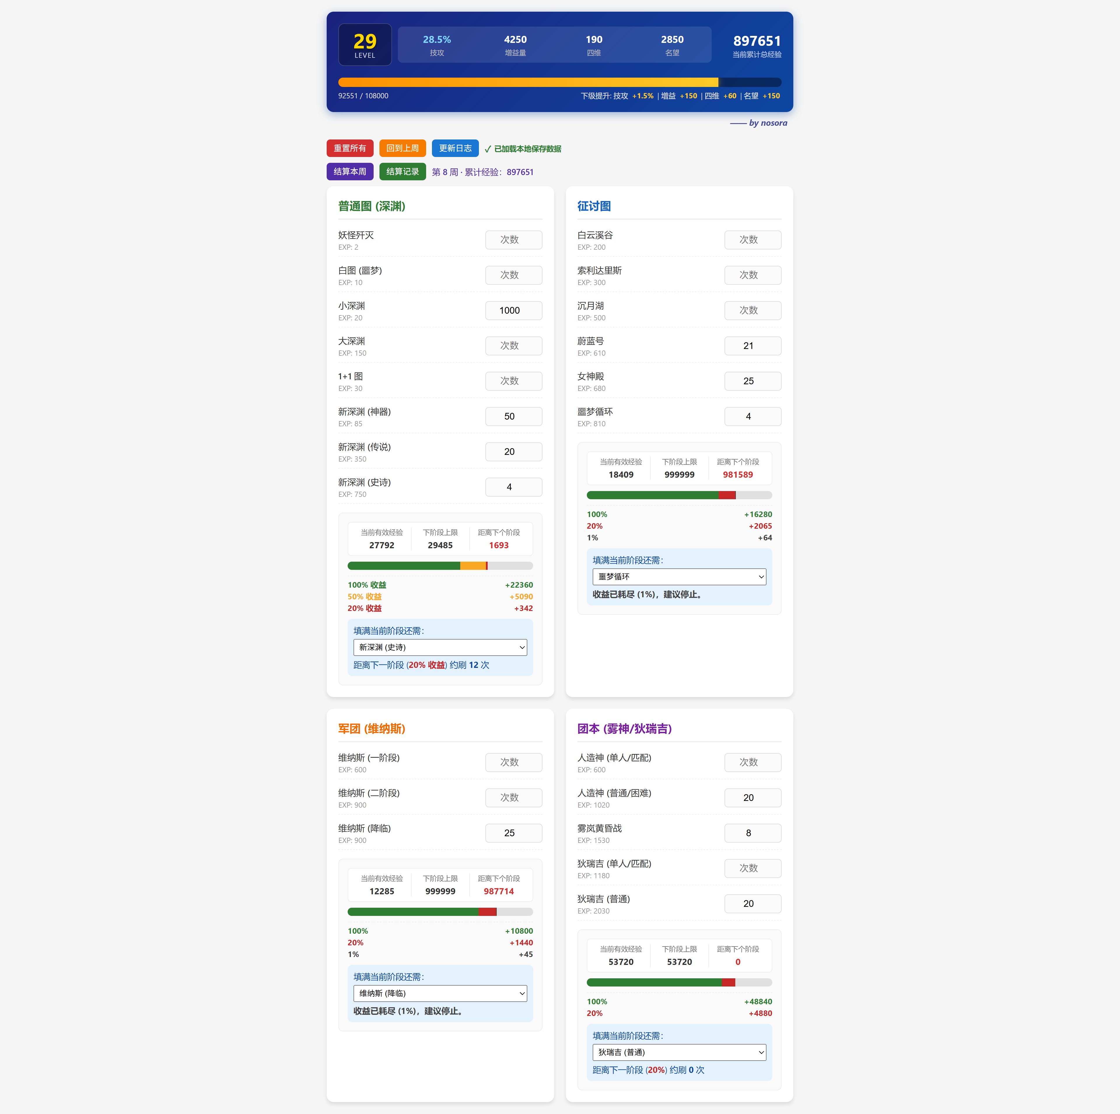
Task: Click the top experience progress bar
Action: coord(559,82)
